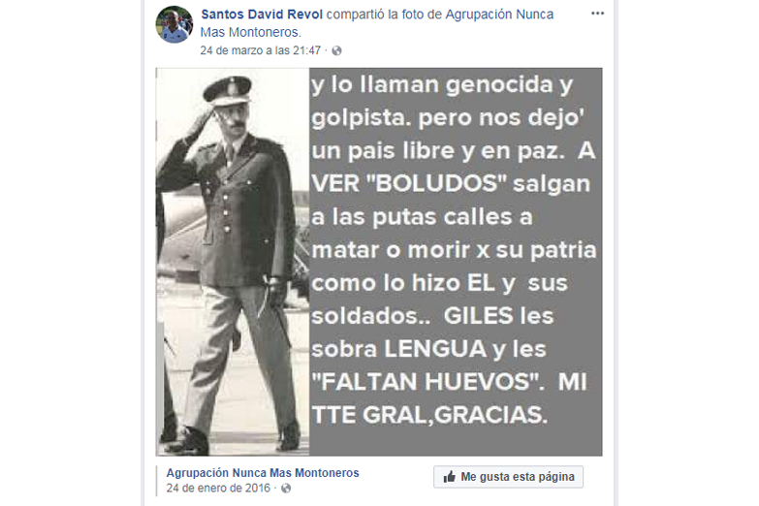Click the 'TTE GRAL,GRACIAS.' line in image
759x506 pixels.
(x=429, y=415)
